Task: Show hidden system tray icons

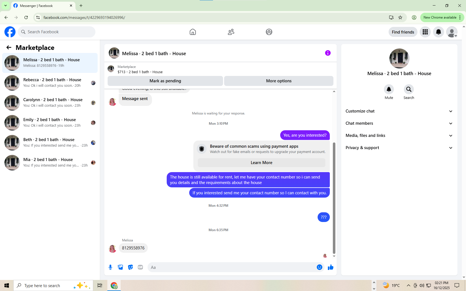Action: [408, 285]
